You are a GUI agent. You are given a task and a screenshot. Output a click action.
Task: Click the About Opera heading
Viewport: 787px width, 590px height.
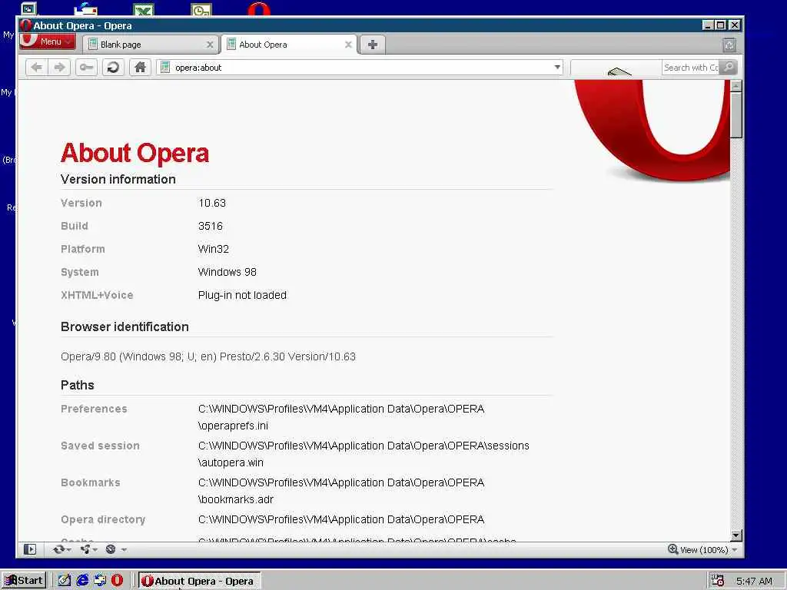[x=134, y=153]
